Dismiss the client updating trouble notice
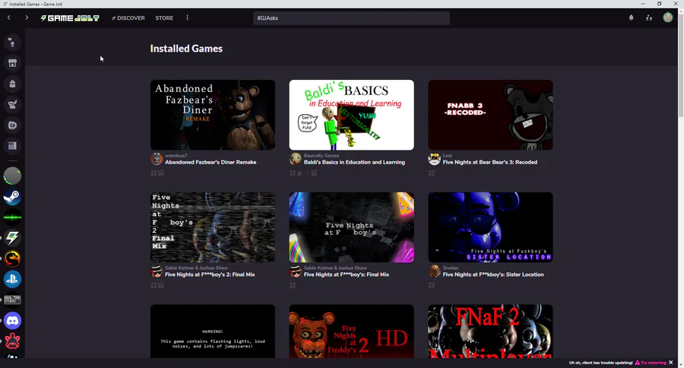The width and height of the screenshot is (684, 368). click(x=671, y=363)
